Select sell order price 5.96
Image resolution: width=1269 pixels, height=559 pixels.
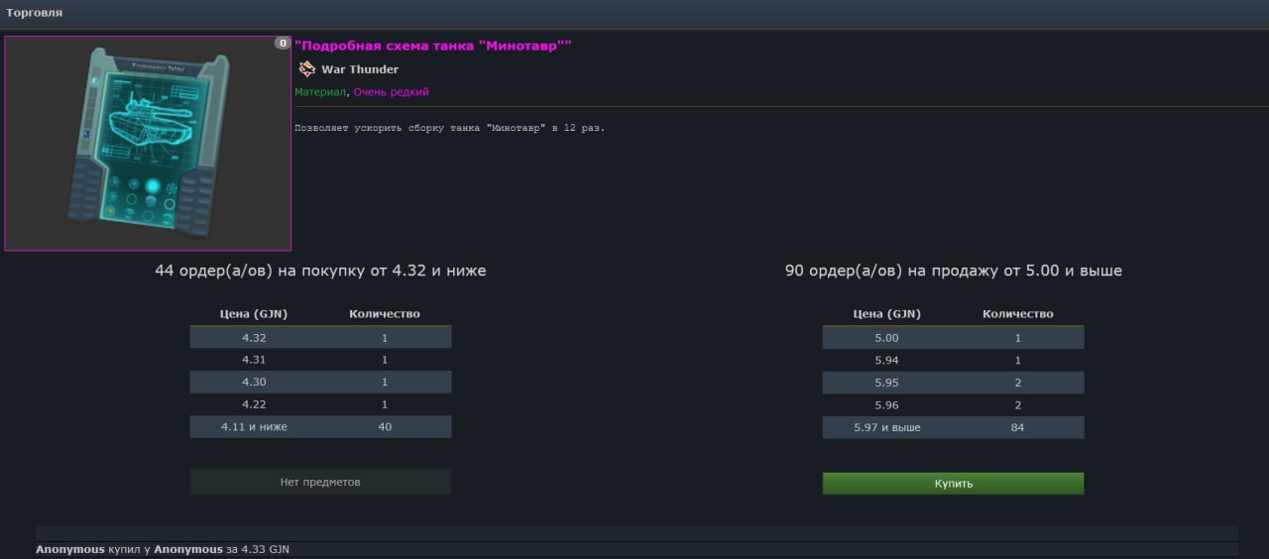[x=886, y=404]
